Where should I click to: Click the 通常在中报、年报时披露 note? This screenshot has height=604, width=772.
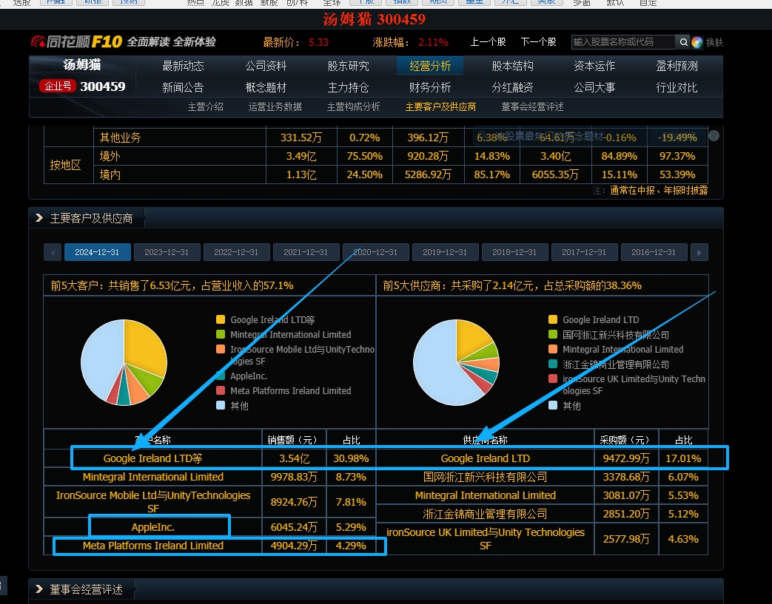[x=659, y=190]
